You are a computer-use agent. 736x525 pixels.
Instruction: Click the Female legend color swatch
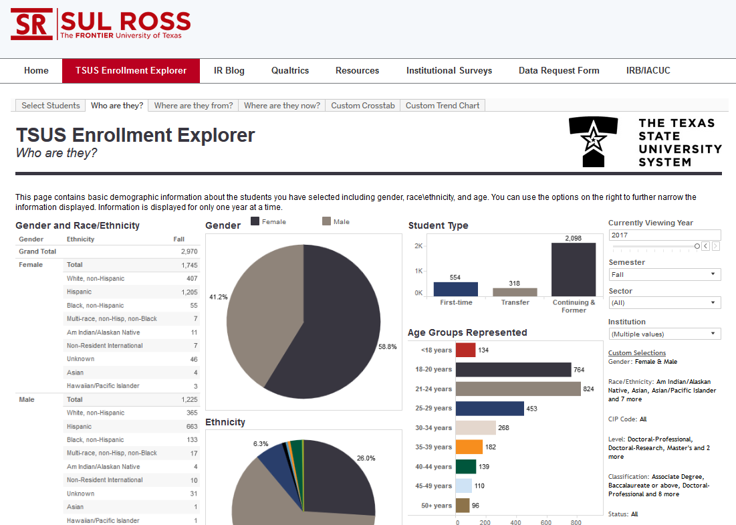[x=255, y=221]
